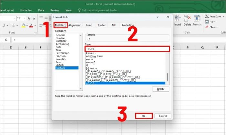
Task: Expand the Font Color dropdown arrow
Action: [35, 26]
